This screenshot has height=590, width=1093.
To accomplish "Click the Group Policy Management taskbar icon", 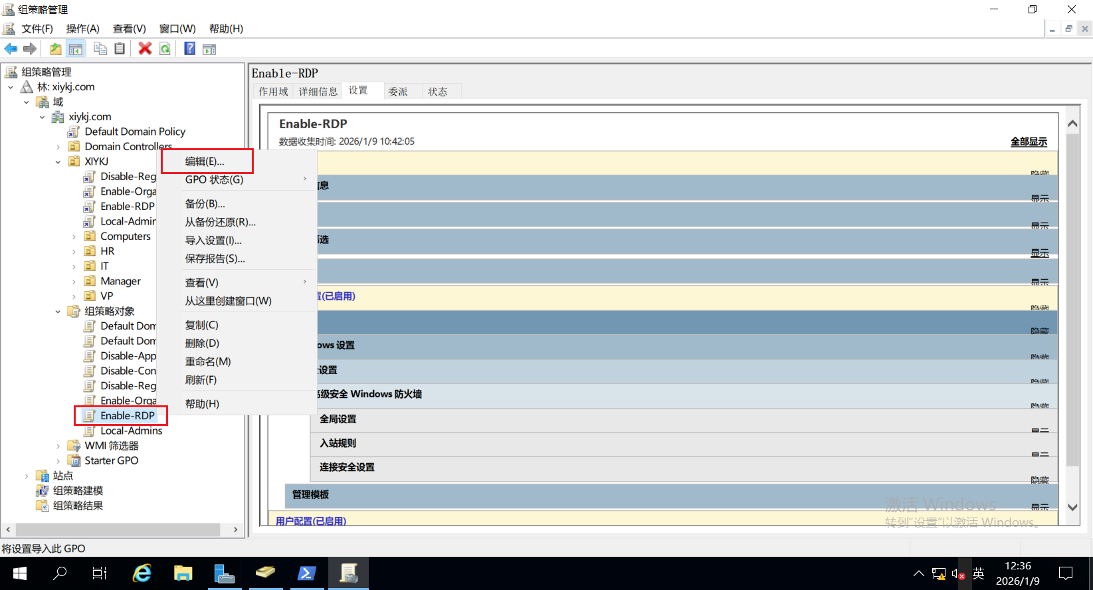I will (349, 573).
